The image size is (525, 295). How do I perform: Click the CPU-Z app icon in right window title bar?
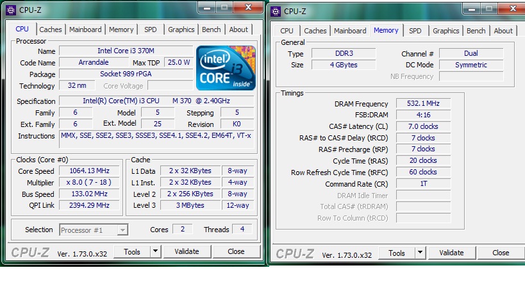276,12
